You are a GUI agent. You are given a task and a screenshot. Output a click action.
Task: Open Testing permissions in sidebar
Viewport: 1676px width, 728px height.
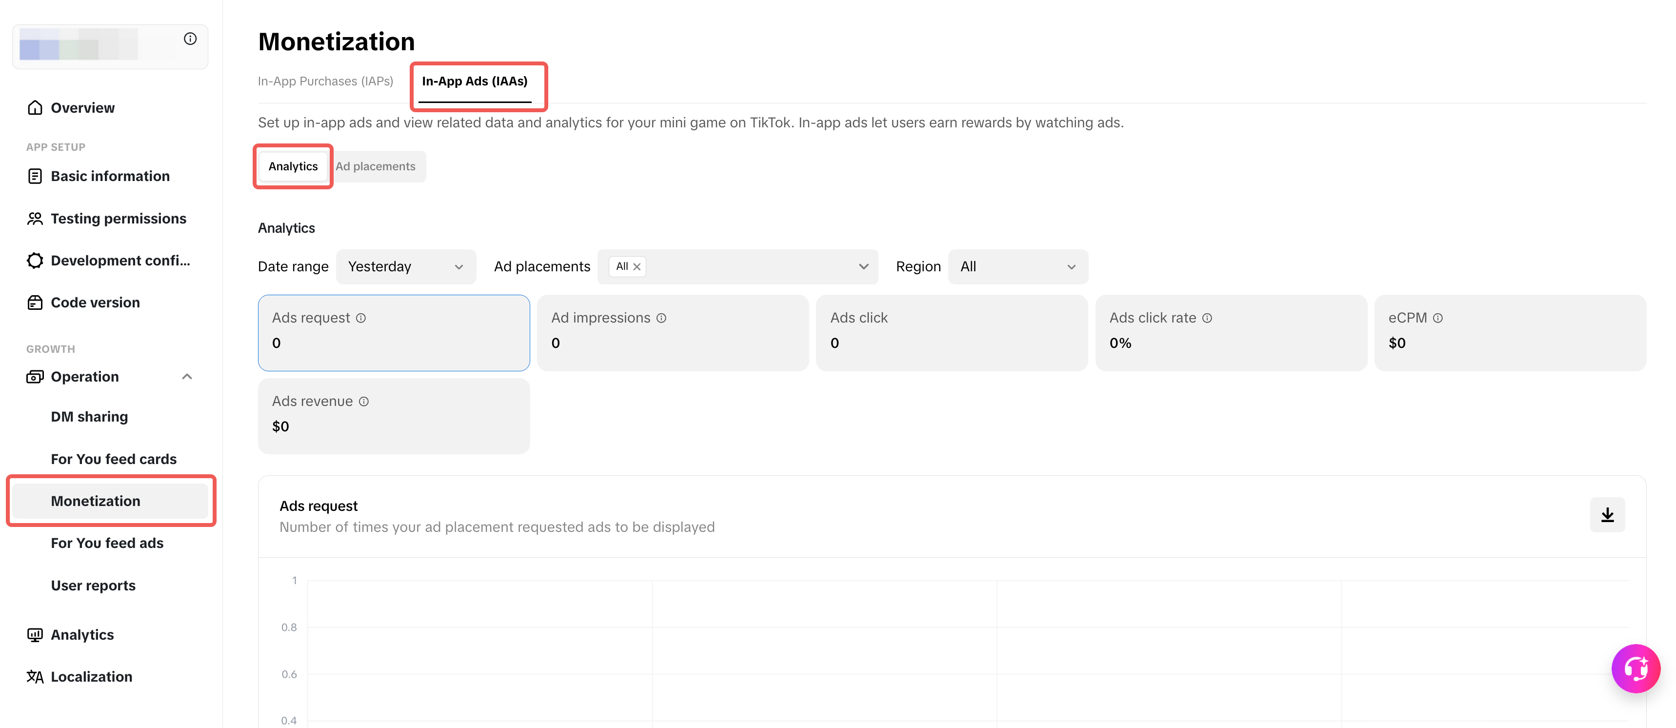click(x=119, y=219)
